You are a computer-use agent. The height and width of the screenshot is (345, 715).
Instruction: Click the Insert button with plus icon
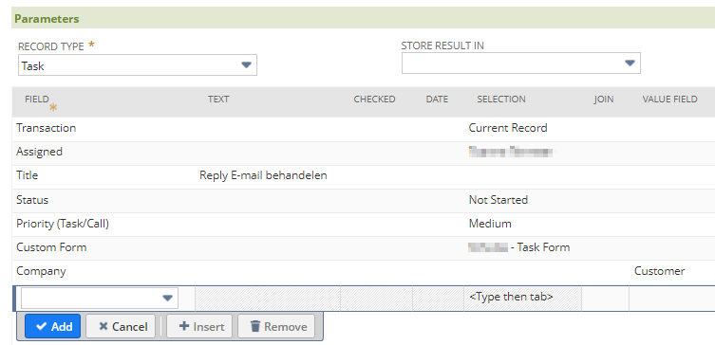coord(201,326)
